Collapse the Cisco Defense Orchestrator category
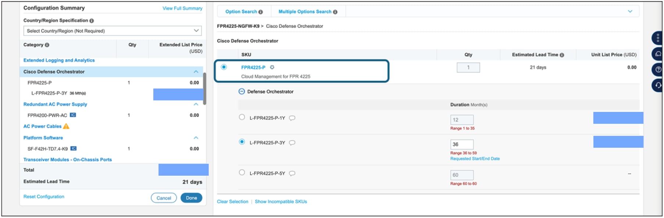The width and height of the screenshot is (664, 218). 196,72
